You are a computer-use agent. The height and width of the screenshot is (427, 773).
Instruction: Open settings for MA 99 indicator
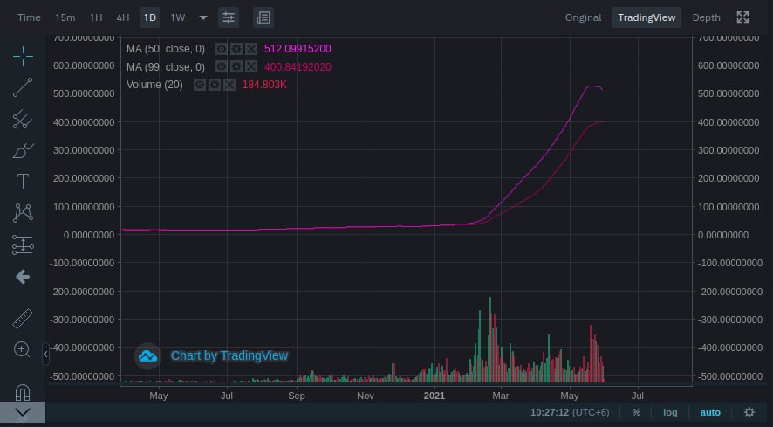[x=236, y=66]
